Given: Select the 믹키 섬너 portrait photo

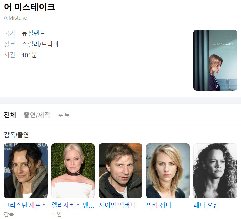Looking at the screenshot, I should [x=168, y=171].
